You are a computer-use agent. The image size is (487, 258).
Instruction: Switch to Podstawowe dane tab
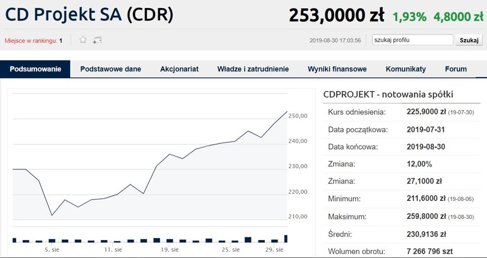point(111,69)
